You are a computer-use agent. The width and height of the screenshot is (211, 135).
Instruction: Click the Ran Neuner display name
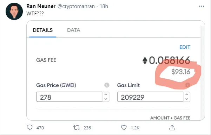click(41, 6)
